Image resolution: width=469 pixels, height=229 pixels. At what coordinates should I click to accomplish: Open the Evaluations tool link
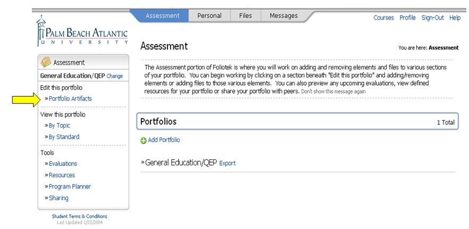(x=63, y=164)
